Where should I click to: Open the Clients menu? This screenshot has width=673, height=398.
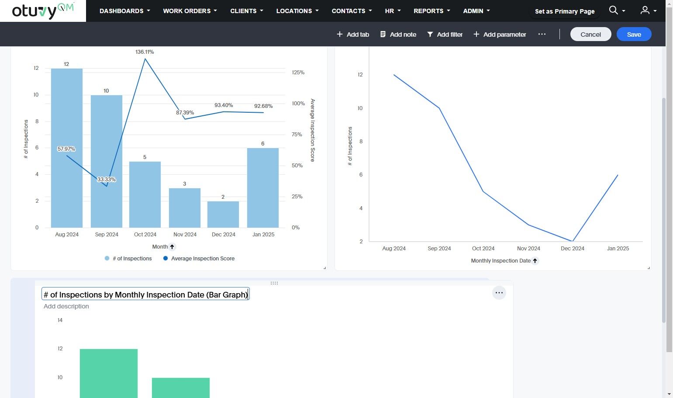[x=247, y=11]
